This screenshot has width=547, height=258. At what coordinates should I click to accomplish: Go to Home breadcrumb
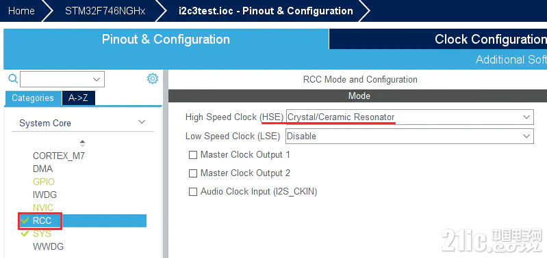(21, 11)
